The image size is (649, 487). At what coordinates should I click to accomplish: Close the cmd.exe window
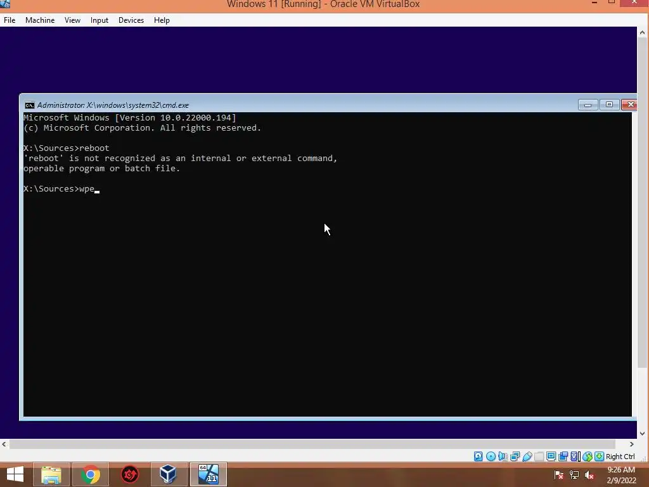tap(629, 105)
